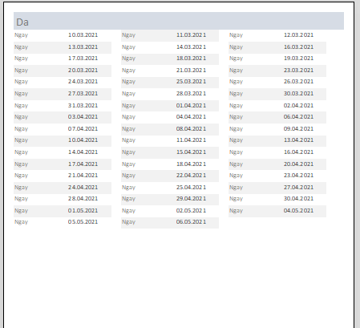The width and height of the screenshot is (360, 328).
Task: Click the 'Da' report header title
Action: [22, 22]
